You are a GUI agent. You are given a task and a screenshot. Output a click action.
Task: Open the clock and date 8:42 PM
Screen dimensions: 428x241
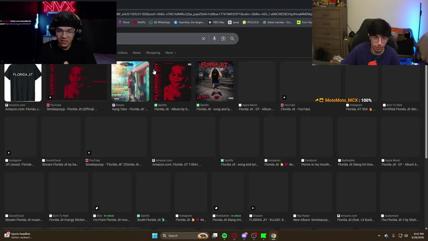click(x=418, y=236)
